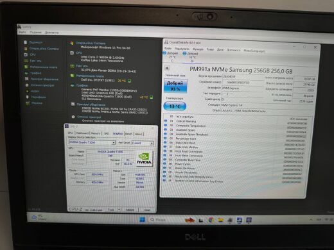Open File Explorer folder icon on taskbar
334x250 pixels.
pos(220,220)
